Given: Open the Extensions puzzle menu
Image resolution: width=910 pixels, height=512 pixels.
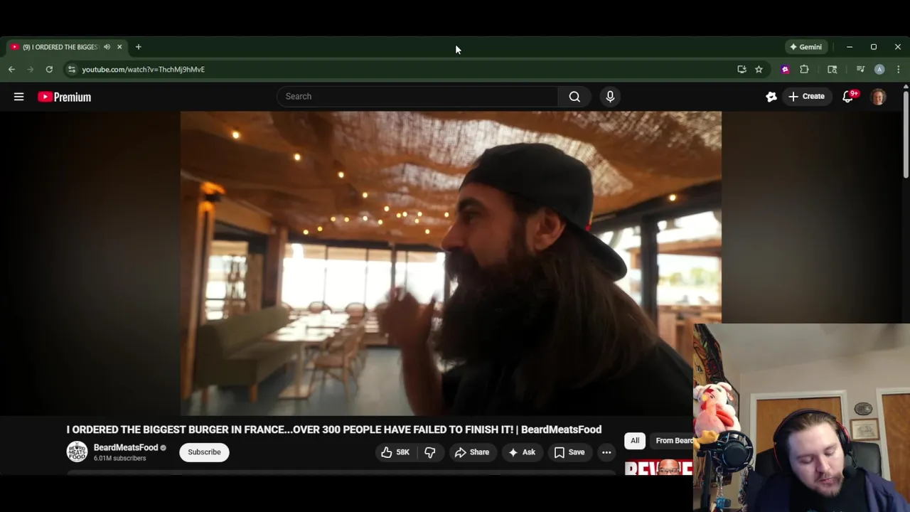Looking at the screenshot, I should tap(804, 69).
